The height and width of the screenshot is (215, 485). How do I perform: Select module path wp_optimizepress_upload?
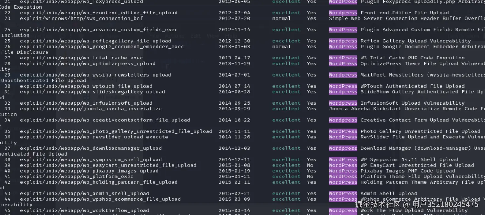(x=88, y=63)
